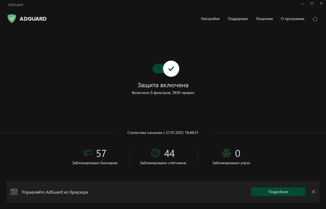
Task: Click the Включено 8 фильтров, 383K правил text
Action: click(163, 93)
